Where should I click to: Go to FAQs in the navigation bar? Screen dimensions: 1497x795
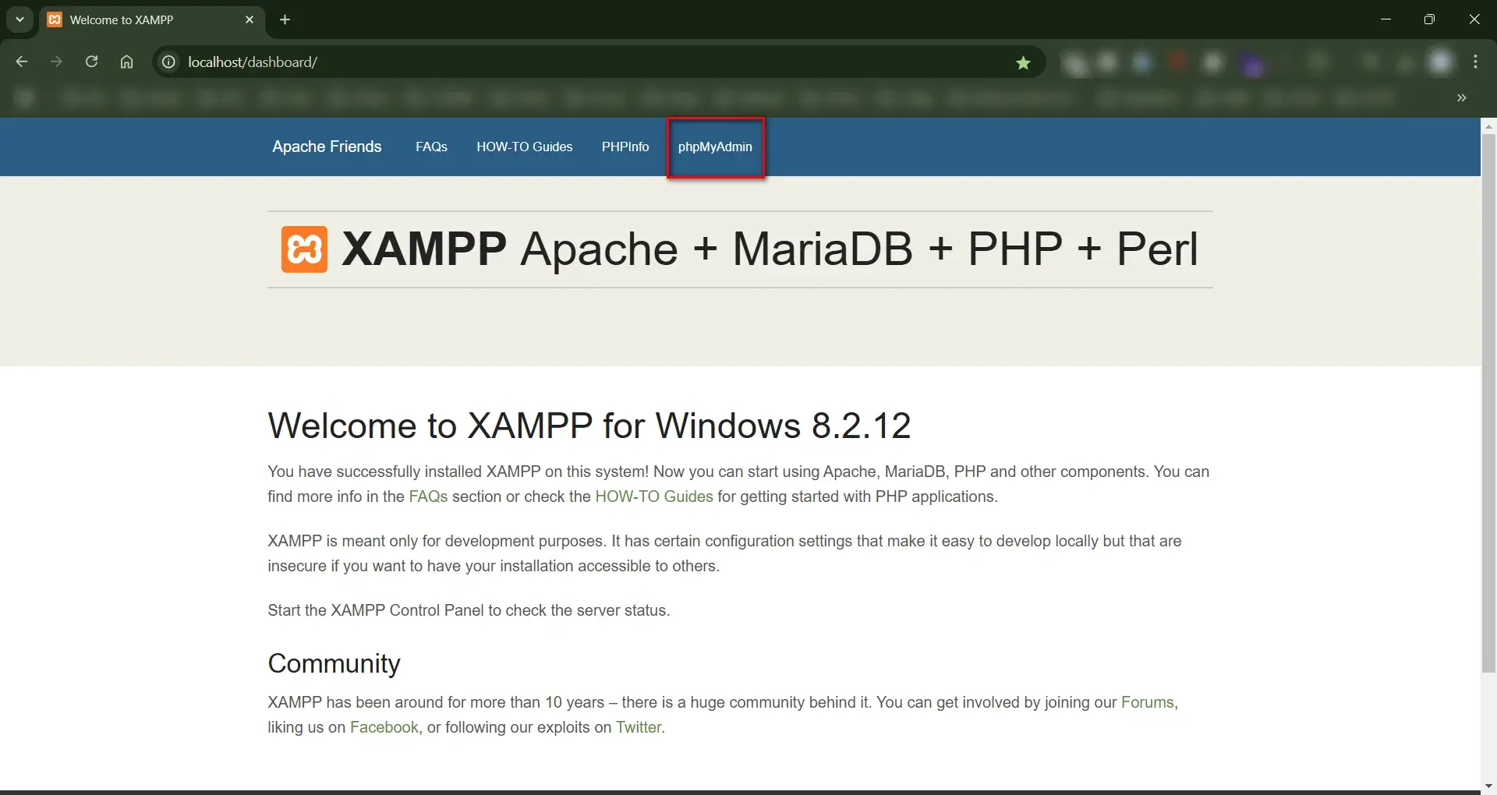click(x=431, y=147)
